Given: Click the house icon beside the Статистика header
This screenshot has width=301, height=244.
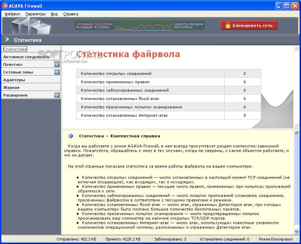Looking at the screenshot, I should click(x=7, y=40).
